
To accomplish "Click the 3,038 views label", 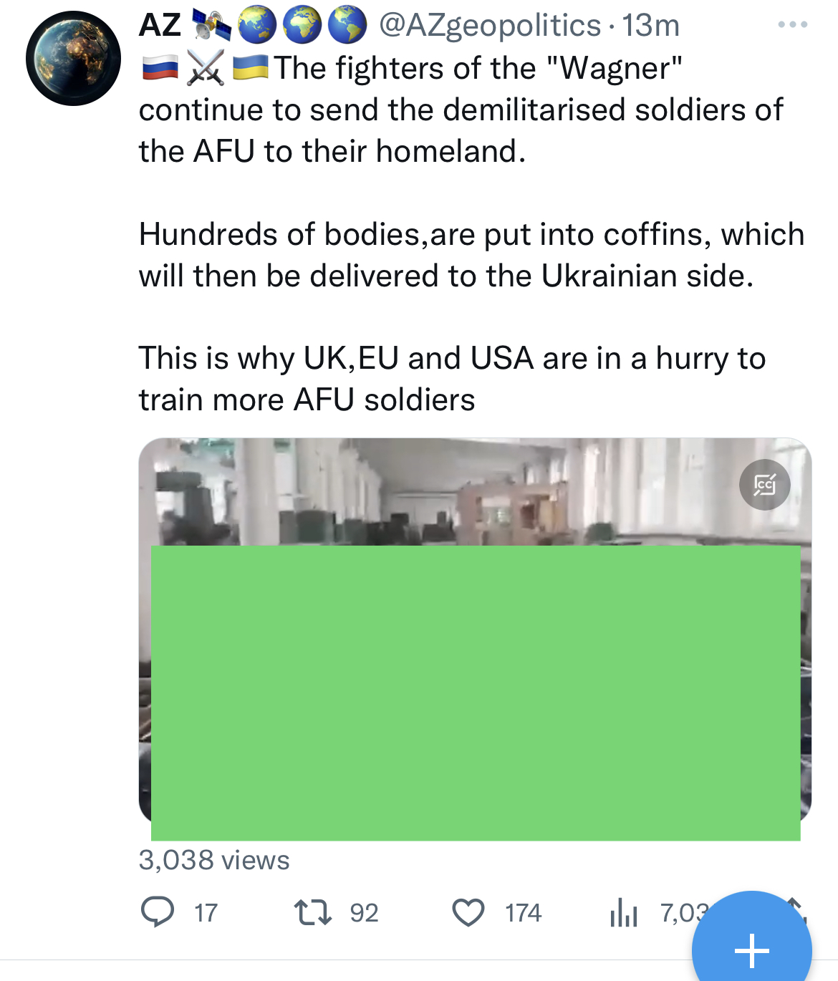I will click(x=214, y=860).
